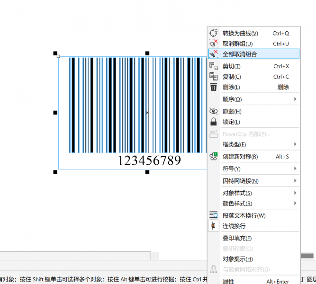
Task: Click the left-middle selection handle of the barcode
Action: coord(55,113)
